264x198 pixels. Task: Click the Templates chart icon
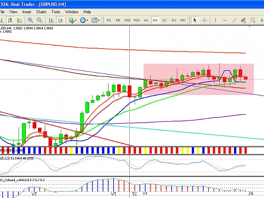pyautogui.click(x=94, y=20)
